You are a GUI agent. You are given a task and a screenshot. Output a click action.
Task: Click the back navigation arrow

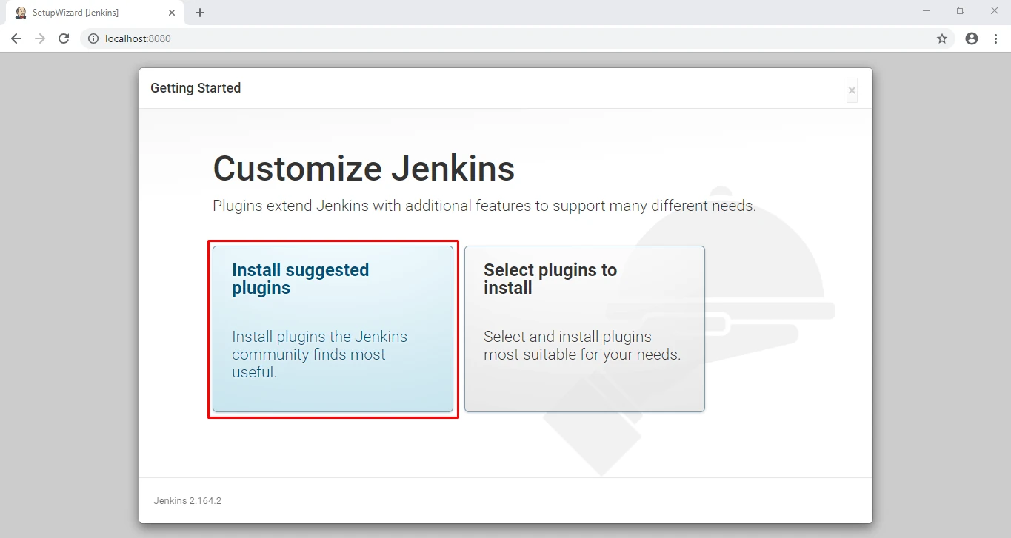pos(16,38)
